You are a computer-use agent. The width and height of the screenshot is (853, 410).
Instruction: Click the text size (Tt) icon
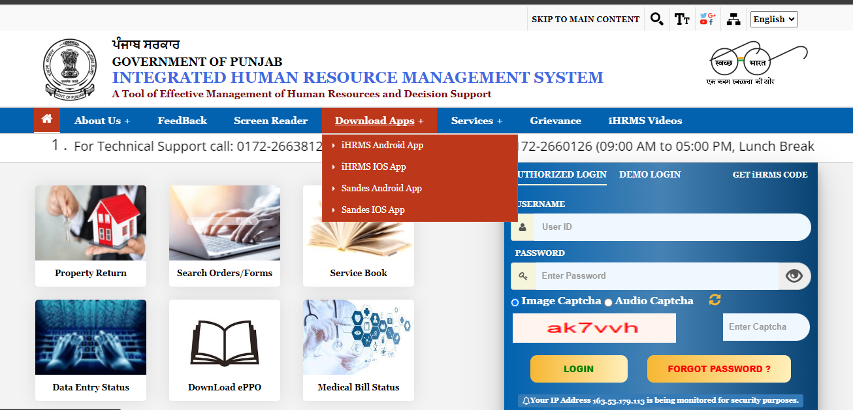pyautogui.click(x=682, y=19)
